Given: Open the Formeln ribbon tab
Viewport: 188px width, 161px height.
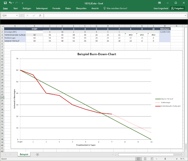Looking at the screenshot, I should point(56,8).
